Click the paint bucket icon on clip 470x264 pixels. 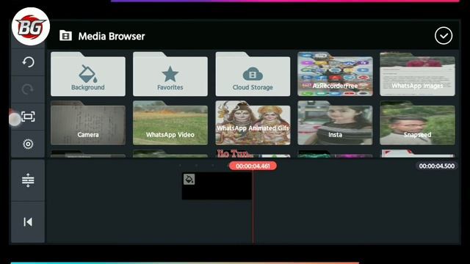pyautogui.click(x=189, y=179)
